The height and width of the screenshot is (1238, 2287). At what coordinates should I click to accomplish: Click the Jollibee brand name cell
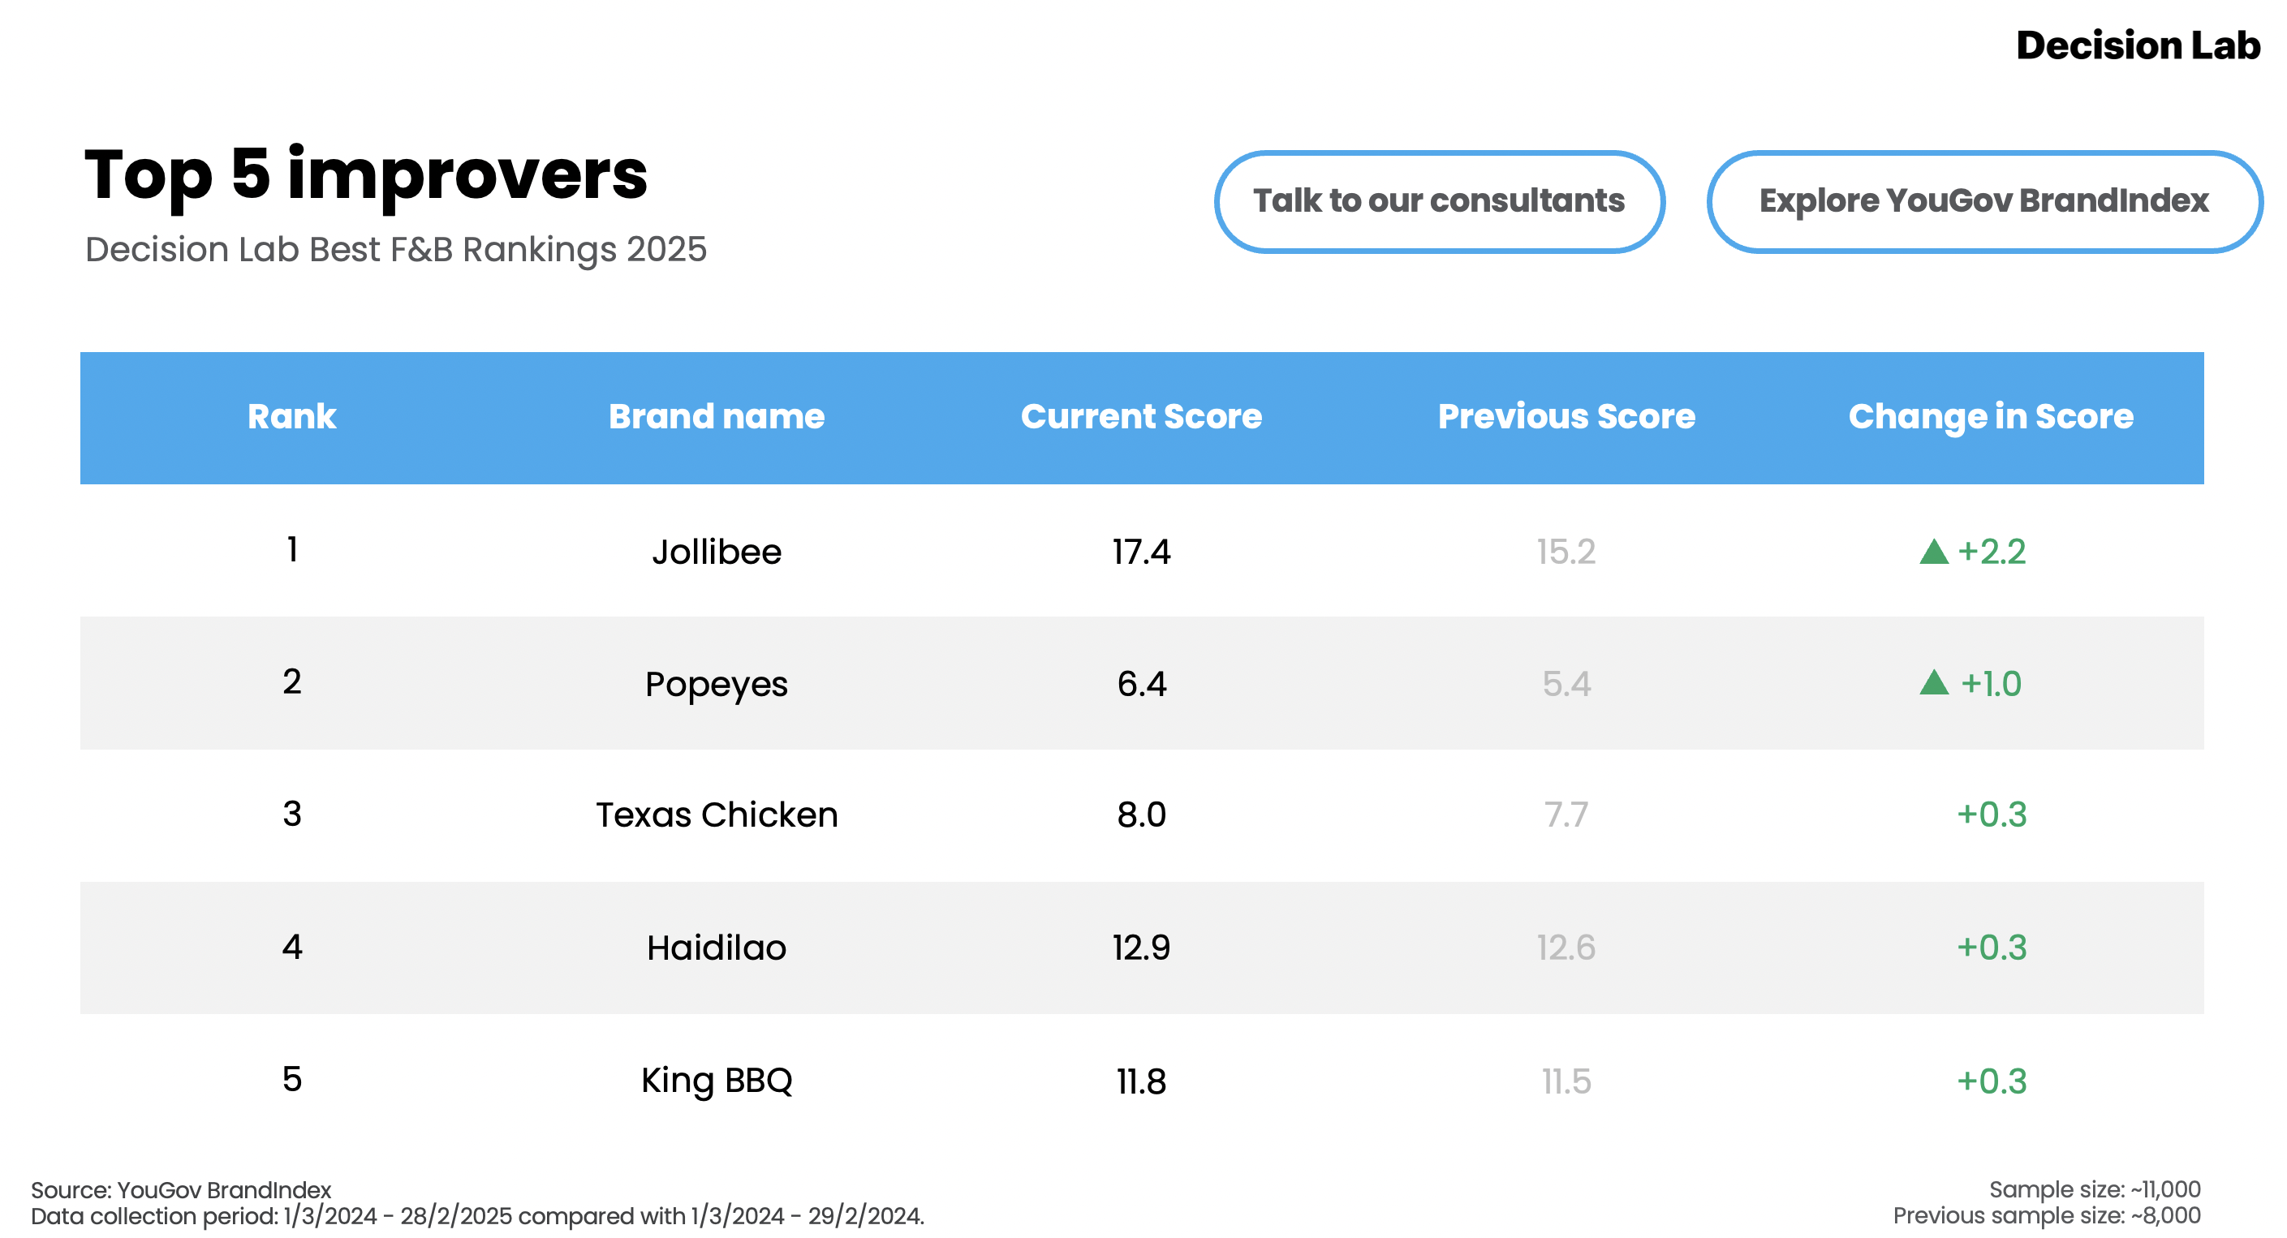tap(717, 552)
